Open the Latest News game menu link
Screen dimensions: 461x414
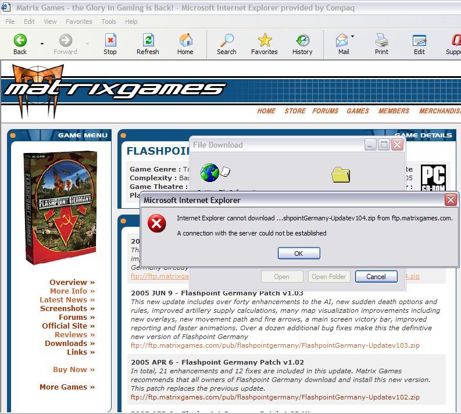coord(67,300)
